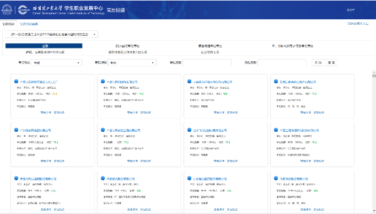
Task: Select the 高等教育及科研单位专区 category
Action: coord(127,52)
